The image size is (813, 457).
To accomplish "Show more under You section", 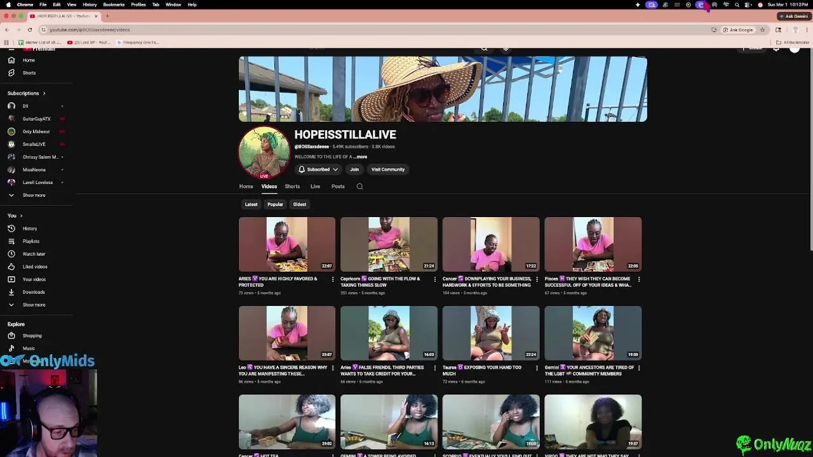I will (34, 305).
